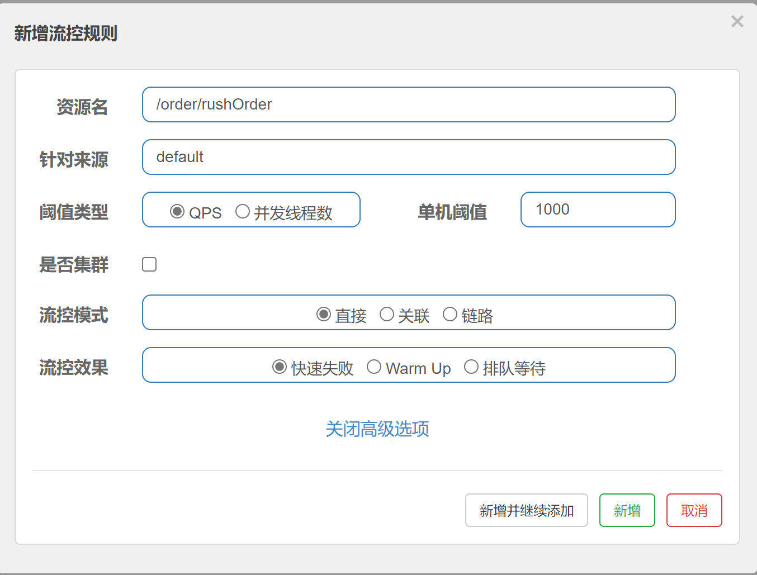Select 并发线程数 threshold type
This screenshot has height=575, width=757.
pyautogui.click(x=243, y=211)
